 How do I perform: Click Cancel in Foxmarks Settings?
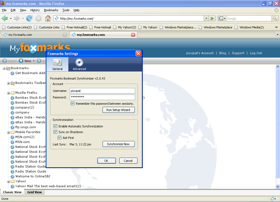click(x=128, y=161)
